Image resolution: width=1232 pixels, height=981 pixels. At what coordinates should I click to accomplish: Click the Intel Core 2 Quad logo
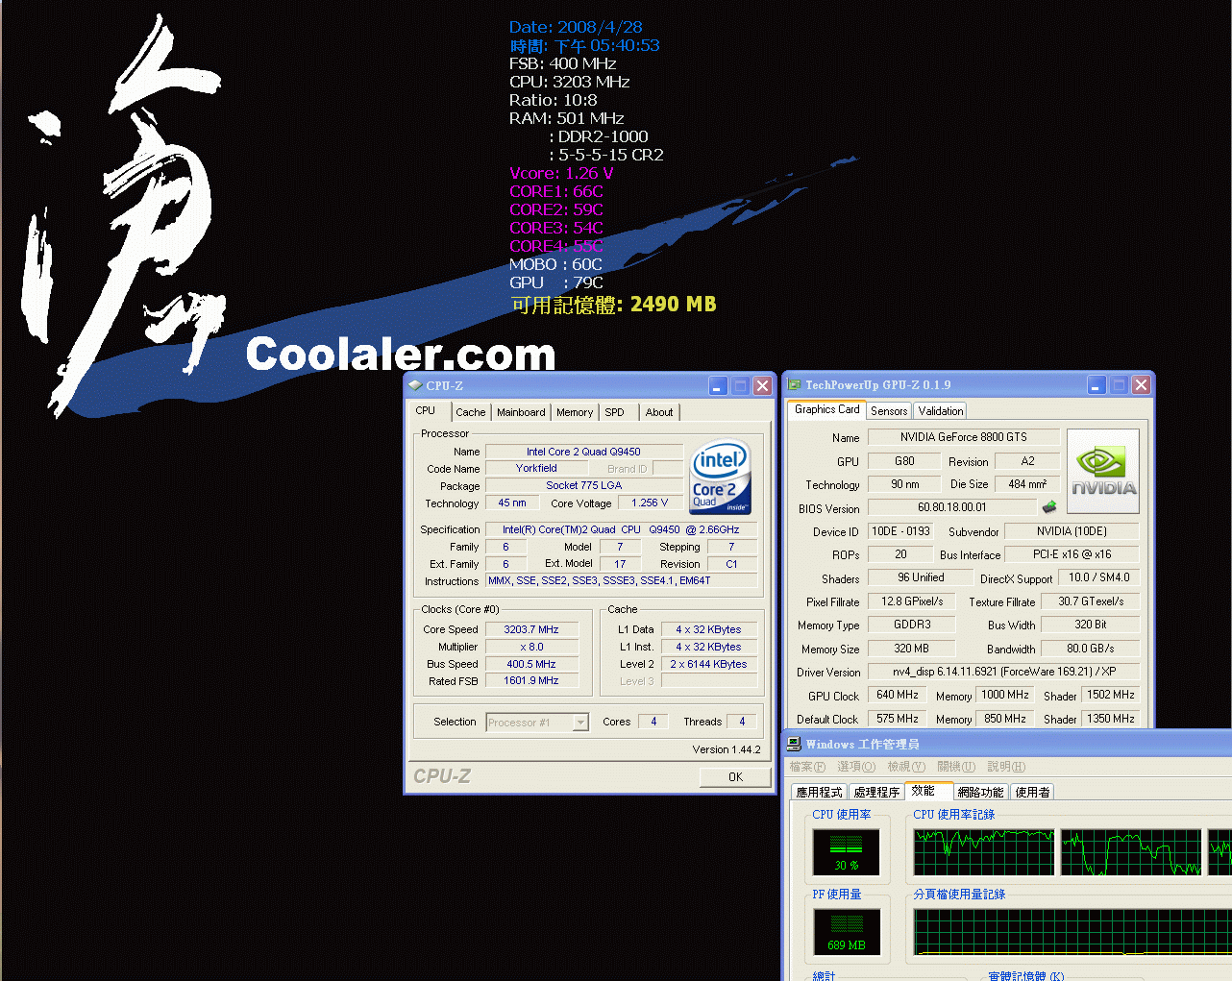pos(720,478)
